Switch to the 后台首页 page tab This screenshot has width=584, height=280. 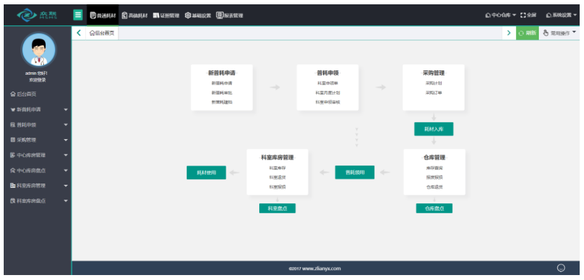[102, 33]
